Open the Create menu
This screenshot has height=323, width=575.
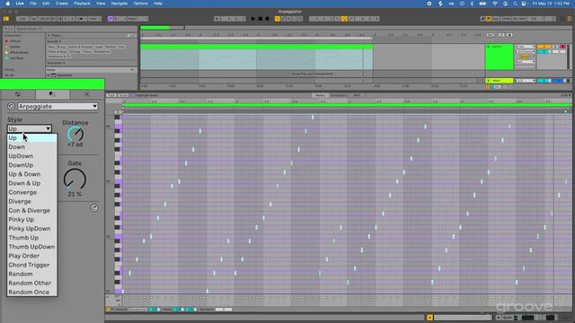pyautogui.click(x=62, y=4)
